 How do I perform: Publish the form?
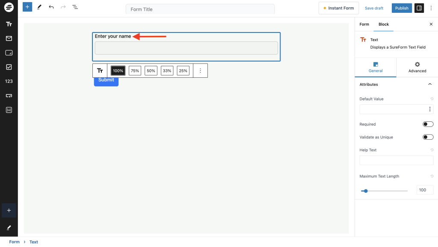[402, 8]
